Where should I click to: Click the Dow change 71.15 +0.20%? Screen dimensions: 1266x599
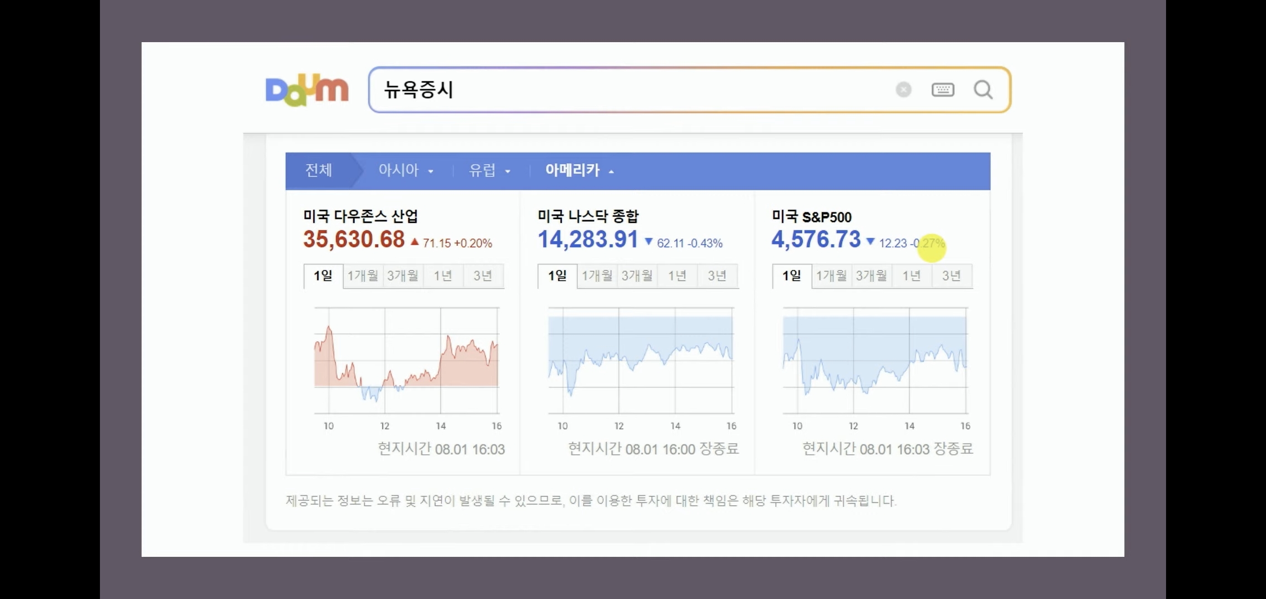(451, 243)
